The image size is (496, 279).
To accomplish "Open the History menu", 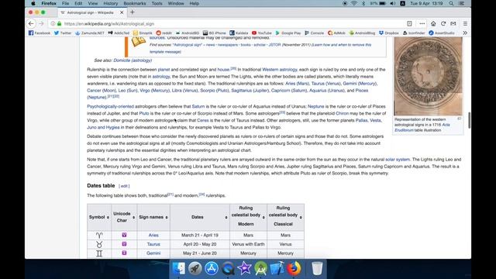I will [x=111, y=3].
